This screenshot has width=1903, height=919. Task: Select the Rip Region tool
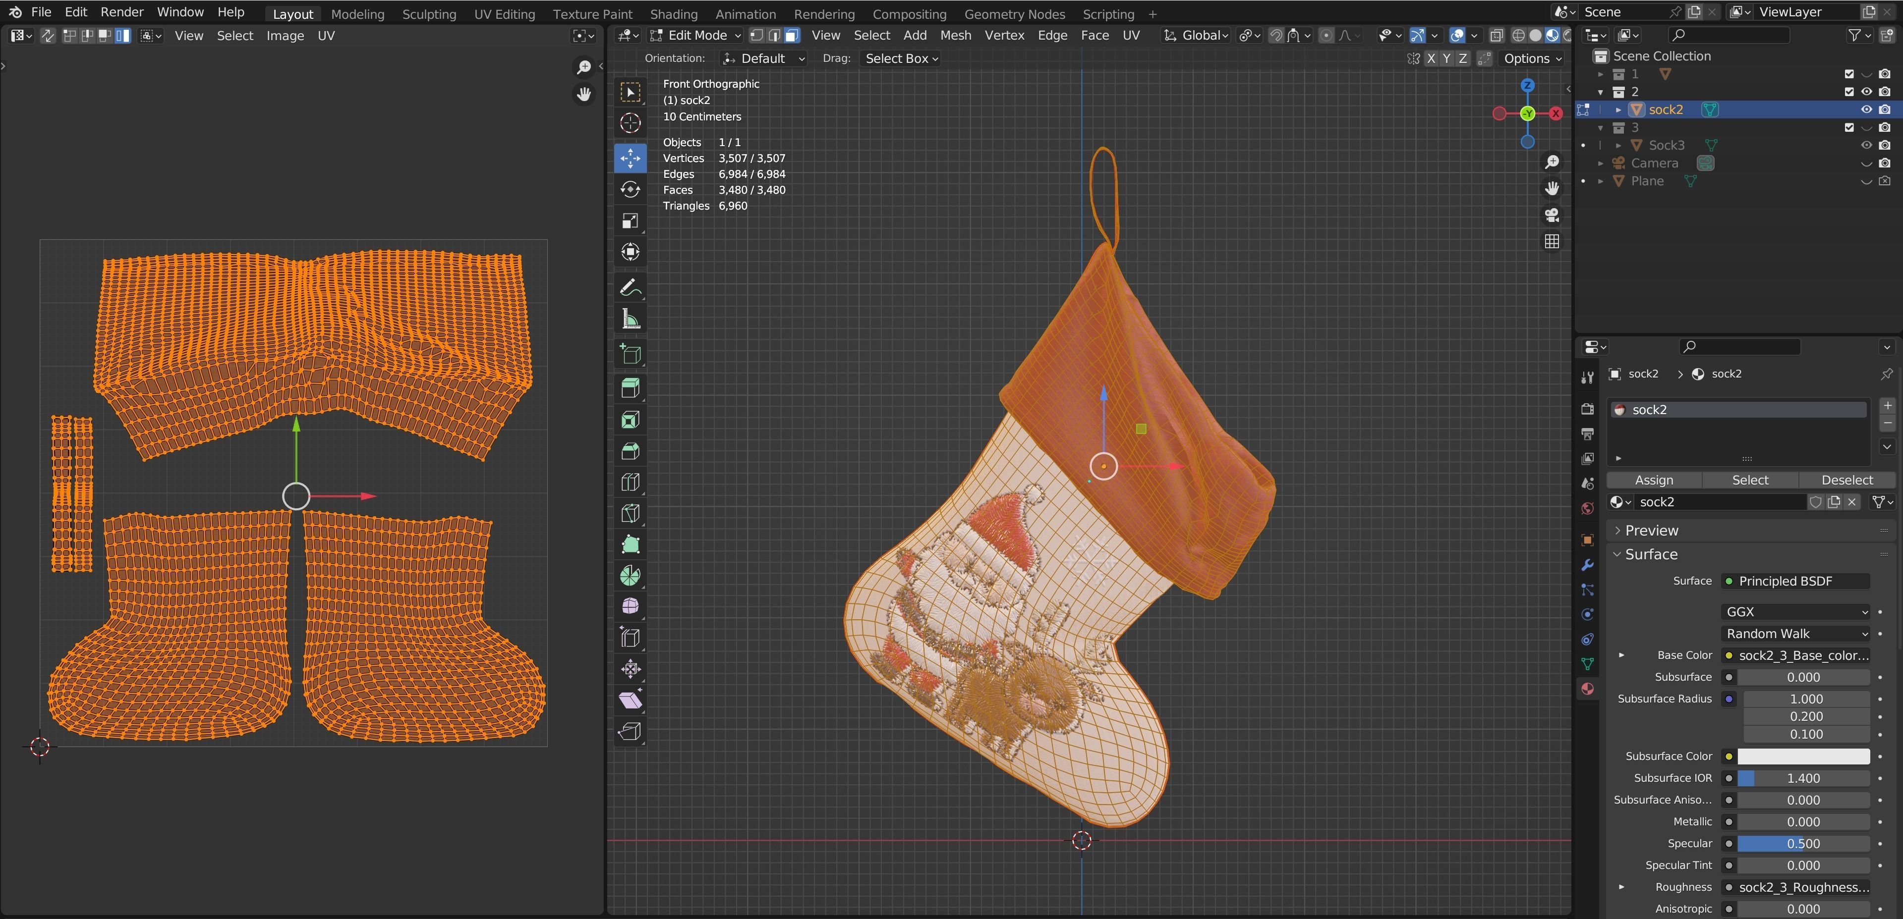pos(630,732)
